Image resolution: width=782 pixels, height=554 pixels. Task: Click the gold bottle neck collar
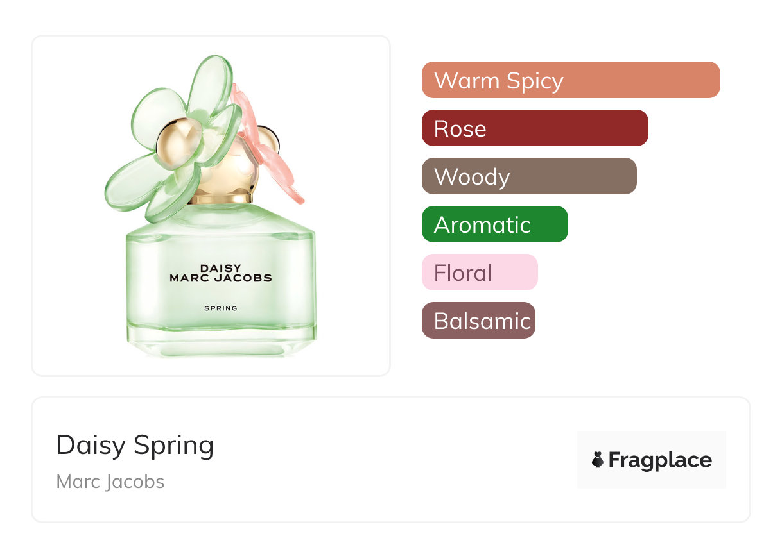coord(221,197)
